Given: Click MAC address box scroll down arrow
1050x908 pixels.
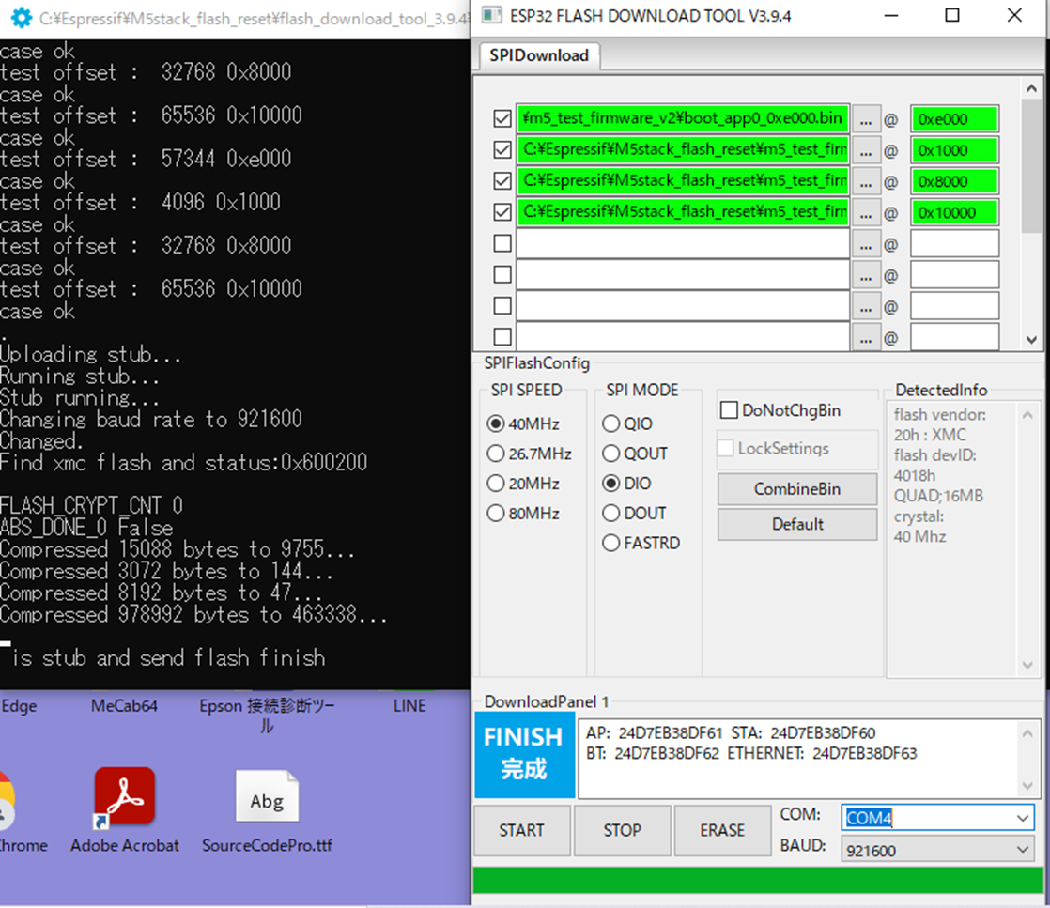Looking at the screenshot, I should [x=1027, y=785].
